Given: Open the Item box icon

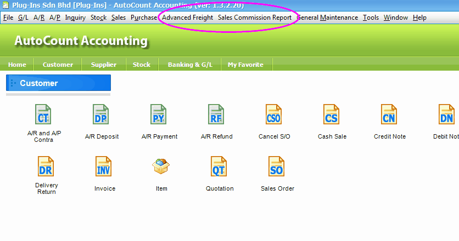Looking at the screenshot, I should (x=161, y=167).
